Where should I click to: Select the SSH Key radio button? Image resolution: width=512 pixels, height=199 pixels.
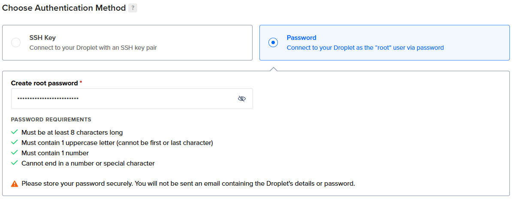point(16,42)
